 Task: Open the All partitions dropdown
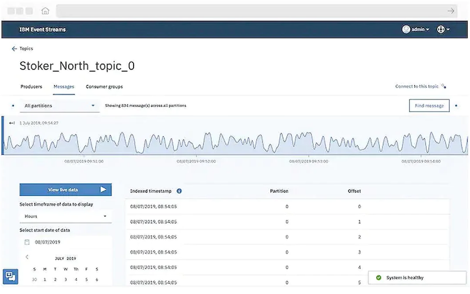[x=60, y=106]
